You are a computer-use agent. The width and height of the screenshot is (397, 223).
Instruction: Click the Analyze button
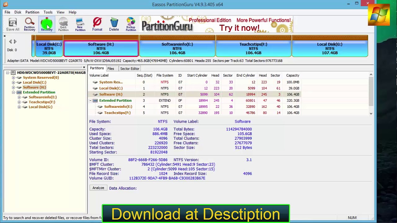[98, 188]
